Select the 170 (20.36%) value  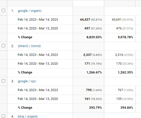[x=125, y=64]
